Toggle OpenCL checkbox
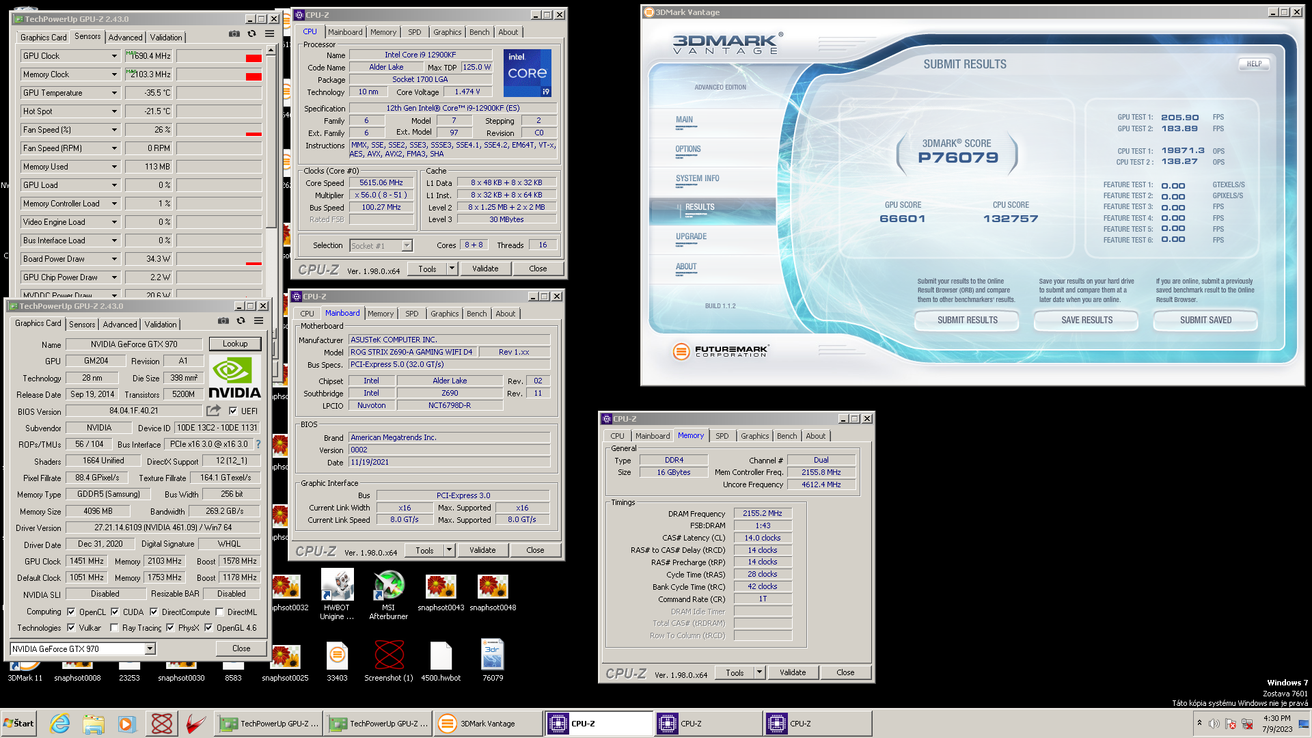The image size is (1312, 738). pyautogui.click(x=71, y=612)
